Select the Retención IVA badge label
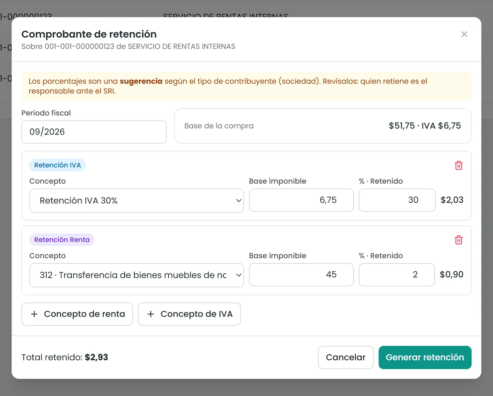This screenshot has width=493, height=396. tap(58, 165)
